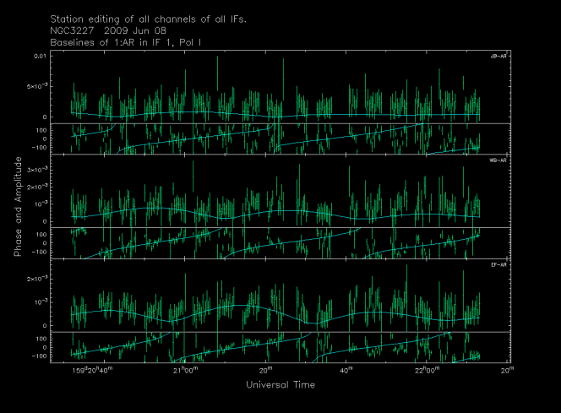The image size is (561, 413).
Task: Click the 0.01 amplitude tick in top panel
Action: [39, 56]
